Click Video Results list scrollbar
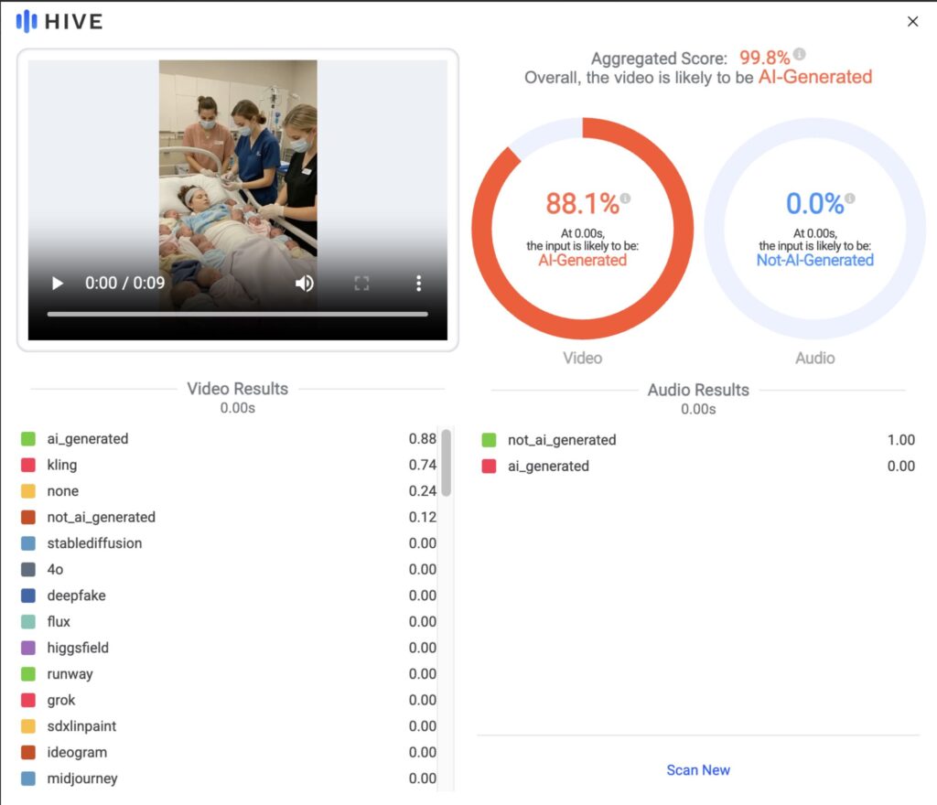 pyautogui.click(x=446, y=462)
